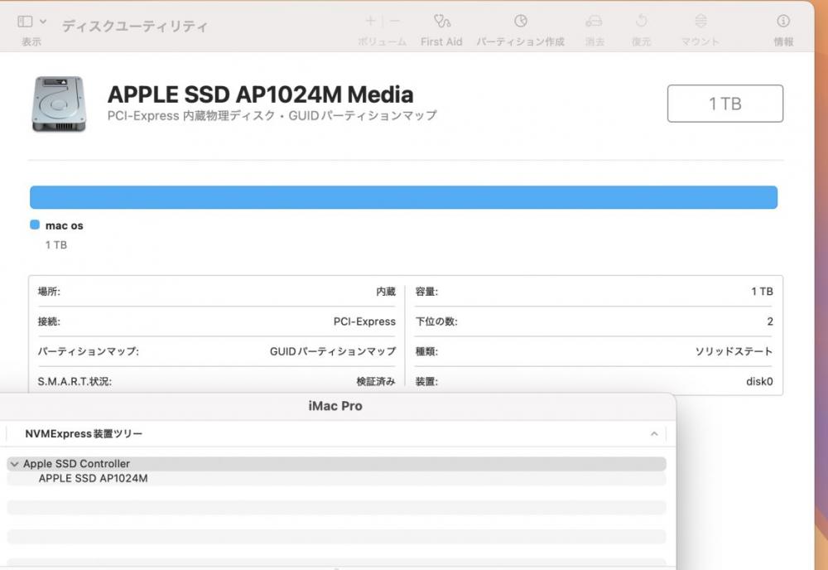828x570 pixels.
Task: Select the Erase disk icon
Action: (594, 22)
